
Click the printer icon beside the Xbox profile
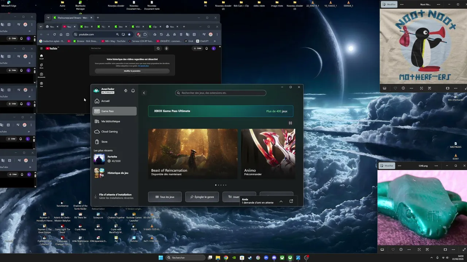coord(126,91)
